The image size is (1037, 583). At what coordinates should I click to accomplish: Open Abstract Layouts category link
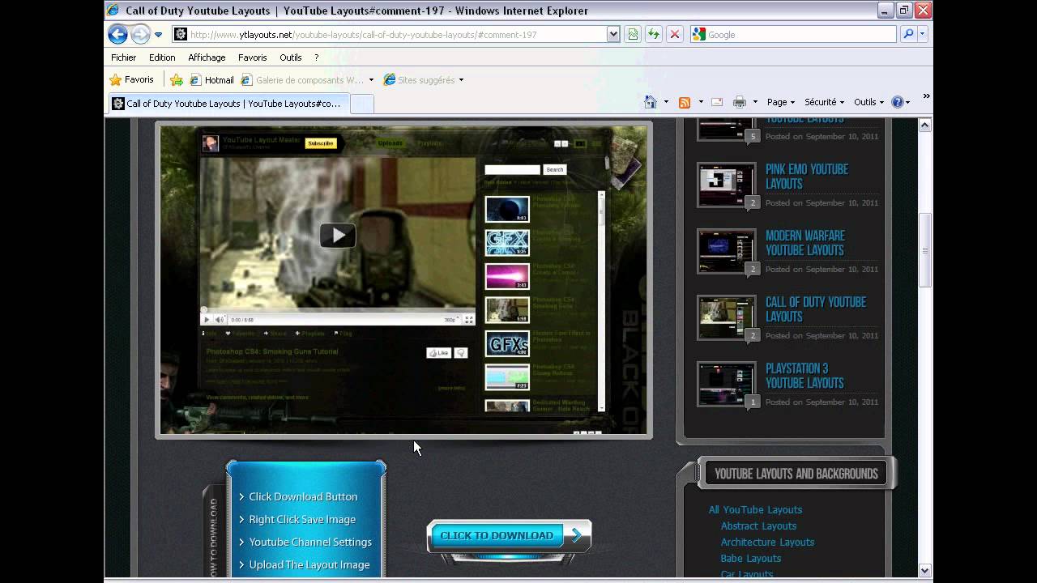tap(758, 526)
